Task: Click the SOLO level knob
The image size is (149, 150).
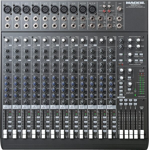Action: pyautogui.click(x=129, y=83)
